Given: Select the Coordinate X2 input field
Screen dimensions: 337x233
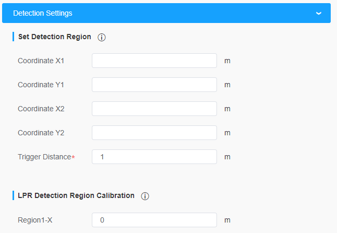Looking at the screenshot, I should 154,109.
